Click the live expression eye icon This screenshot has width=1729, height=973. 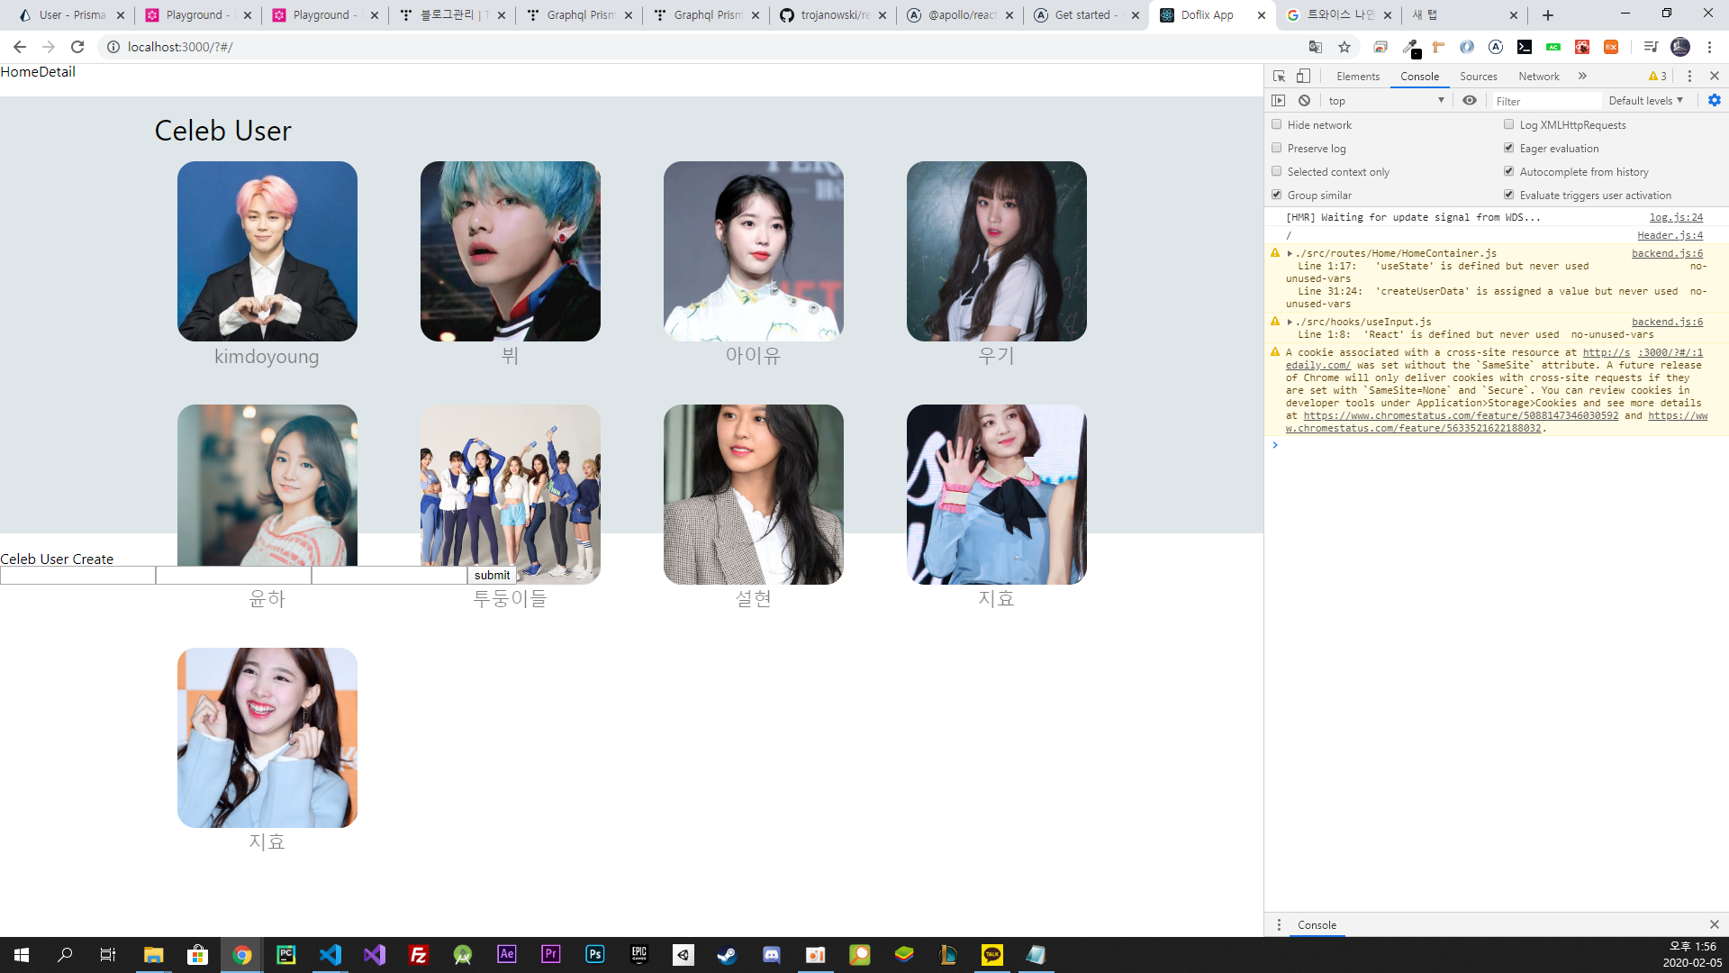(1470, 101)
